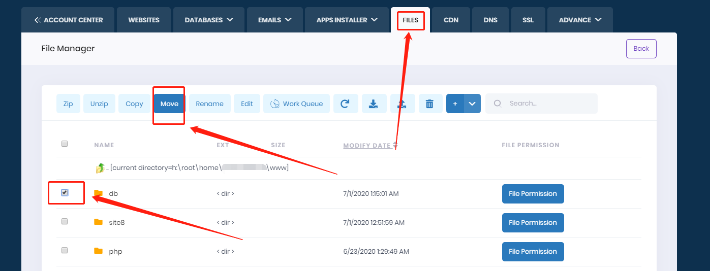The width and height of the screenshot is (710, 271).
Task: Go up to parent directory icon
Action: click(100, 167)
